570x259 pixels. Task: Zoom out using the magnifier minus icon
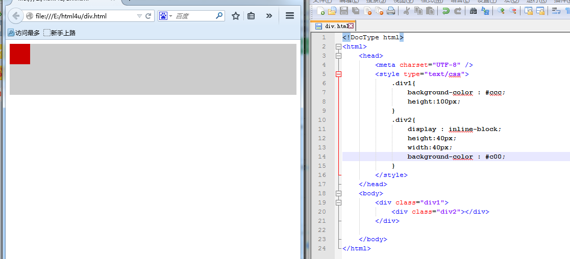[x=512, y=11]
